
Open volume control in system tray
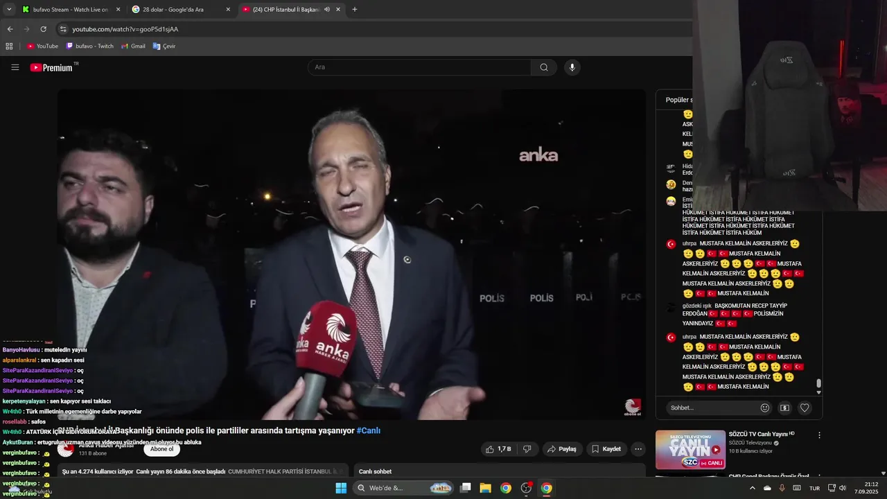click(x=843, y=488)
